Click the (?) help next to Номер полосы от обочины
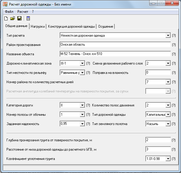 [x=88, y=115]
